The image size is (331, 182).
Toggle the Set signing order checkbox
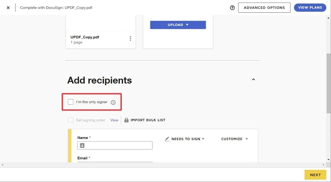70,120
